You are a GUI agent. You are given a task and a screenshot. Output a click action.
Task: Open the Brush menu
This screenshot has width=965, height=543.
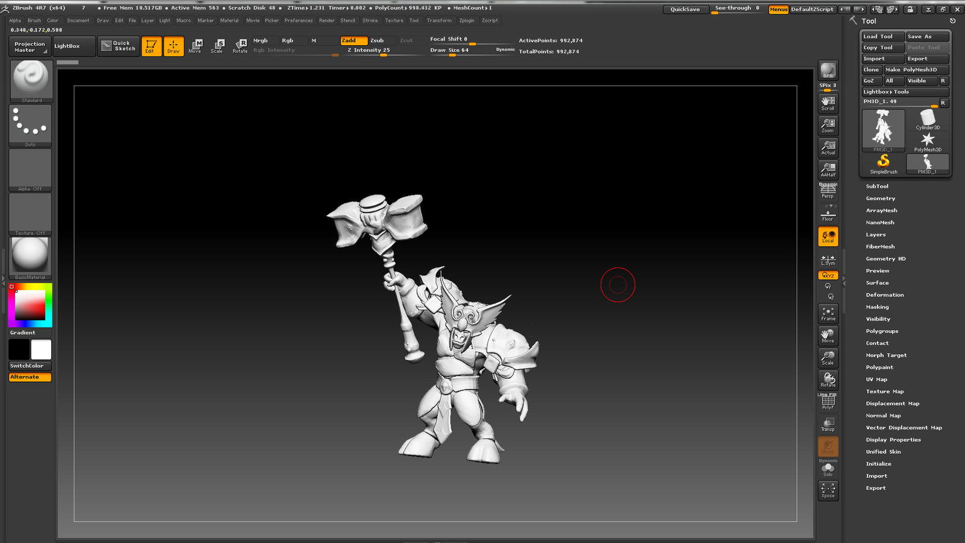(34, 21)
